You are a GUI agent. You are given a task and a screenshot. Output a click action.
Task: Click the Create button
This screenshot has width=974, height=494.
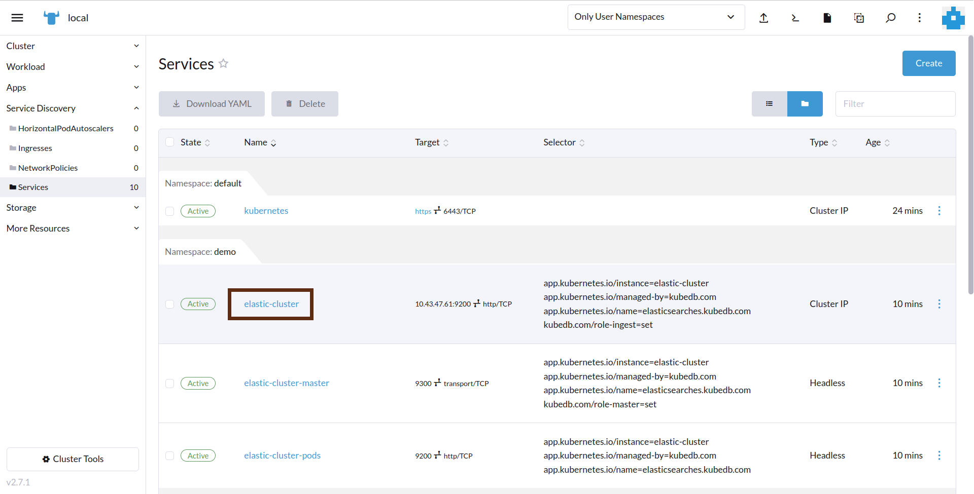point(928,63)
